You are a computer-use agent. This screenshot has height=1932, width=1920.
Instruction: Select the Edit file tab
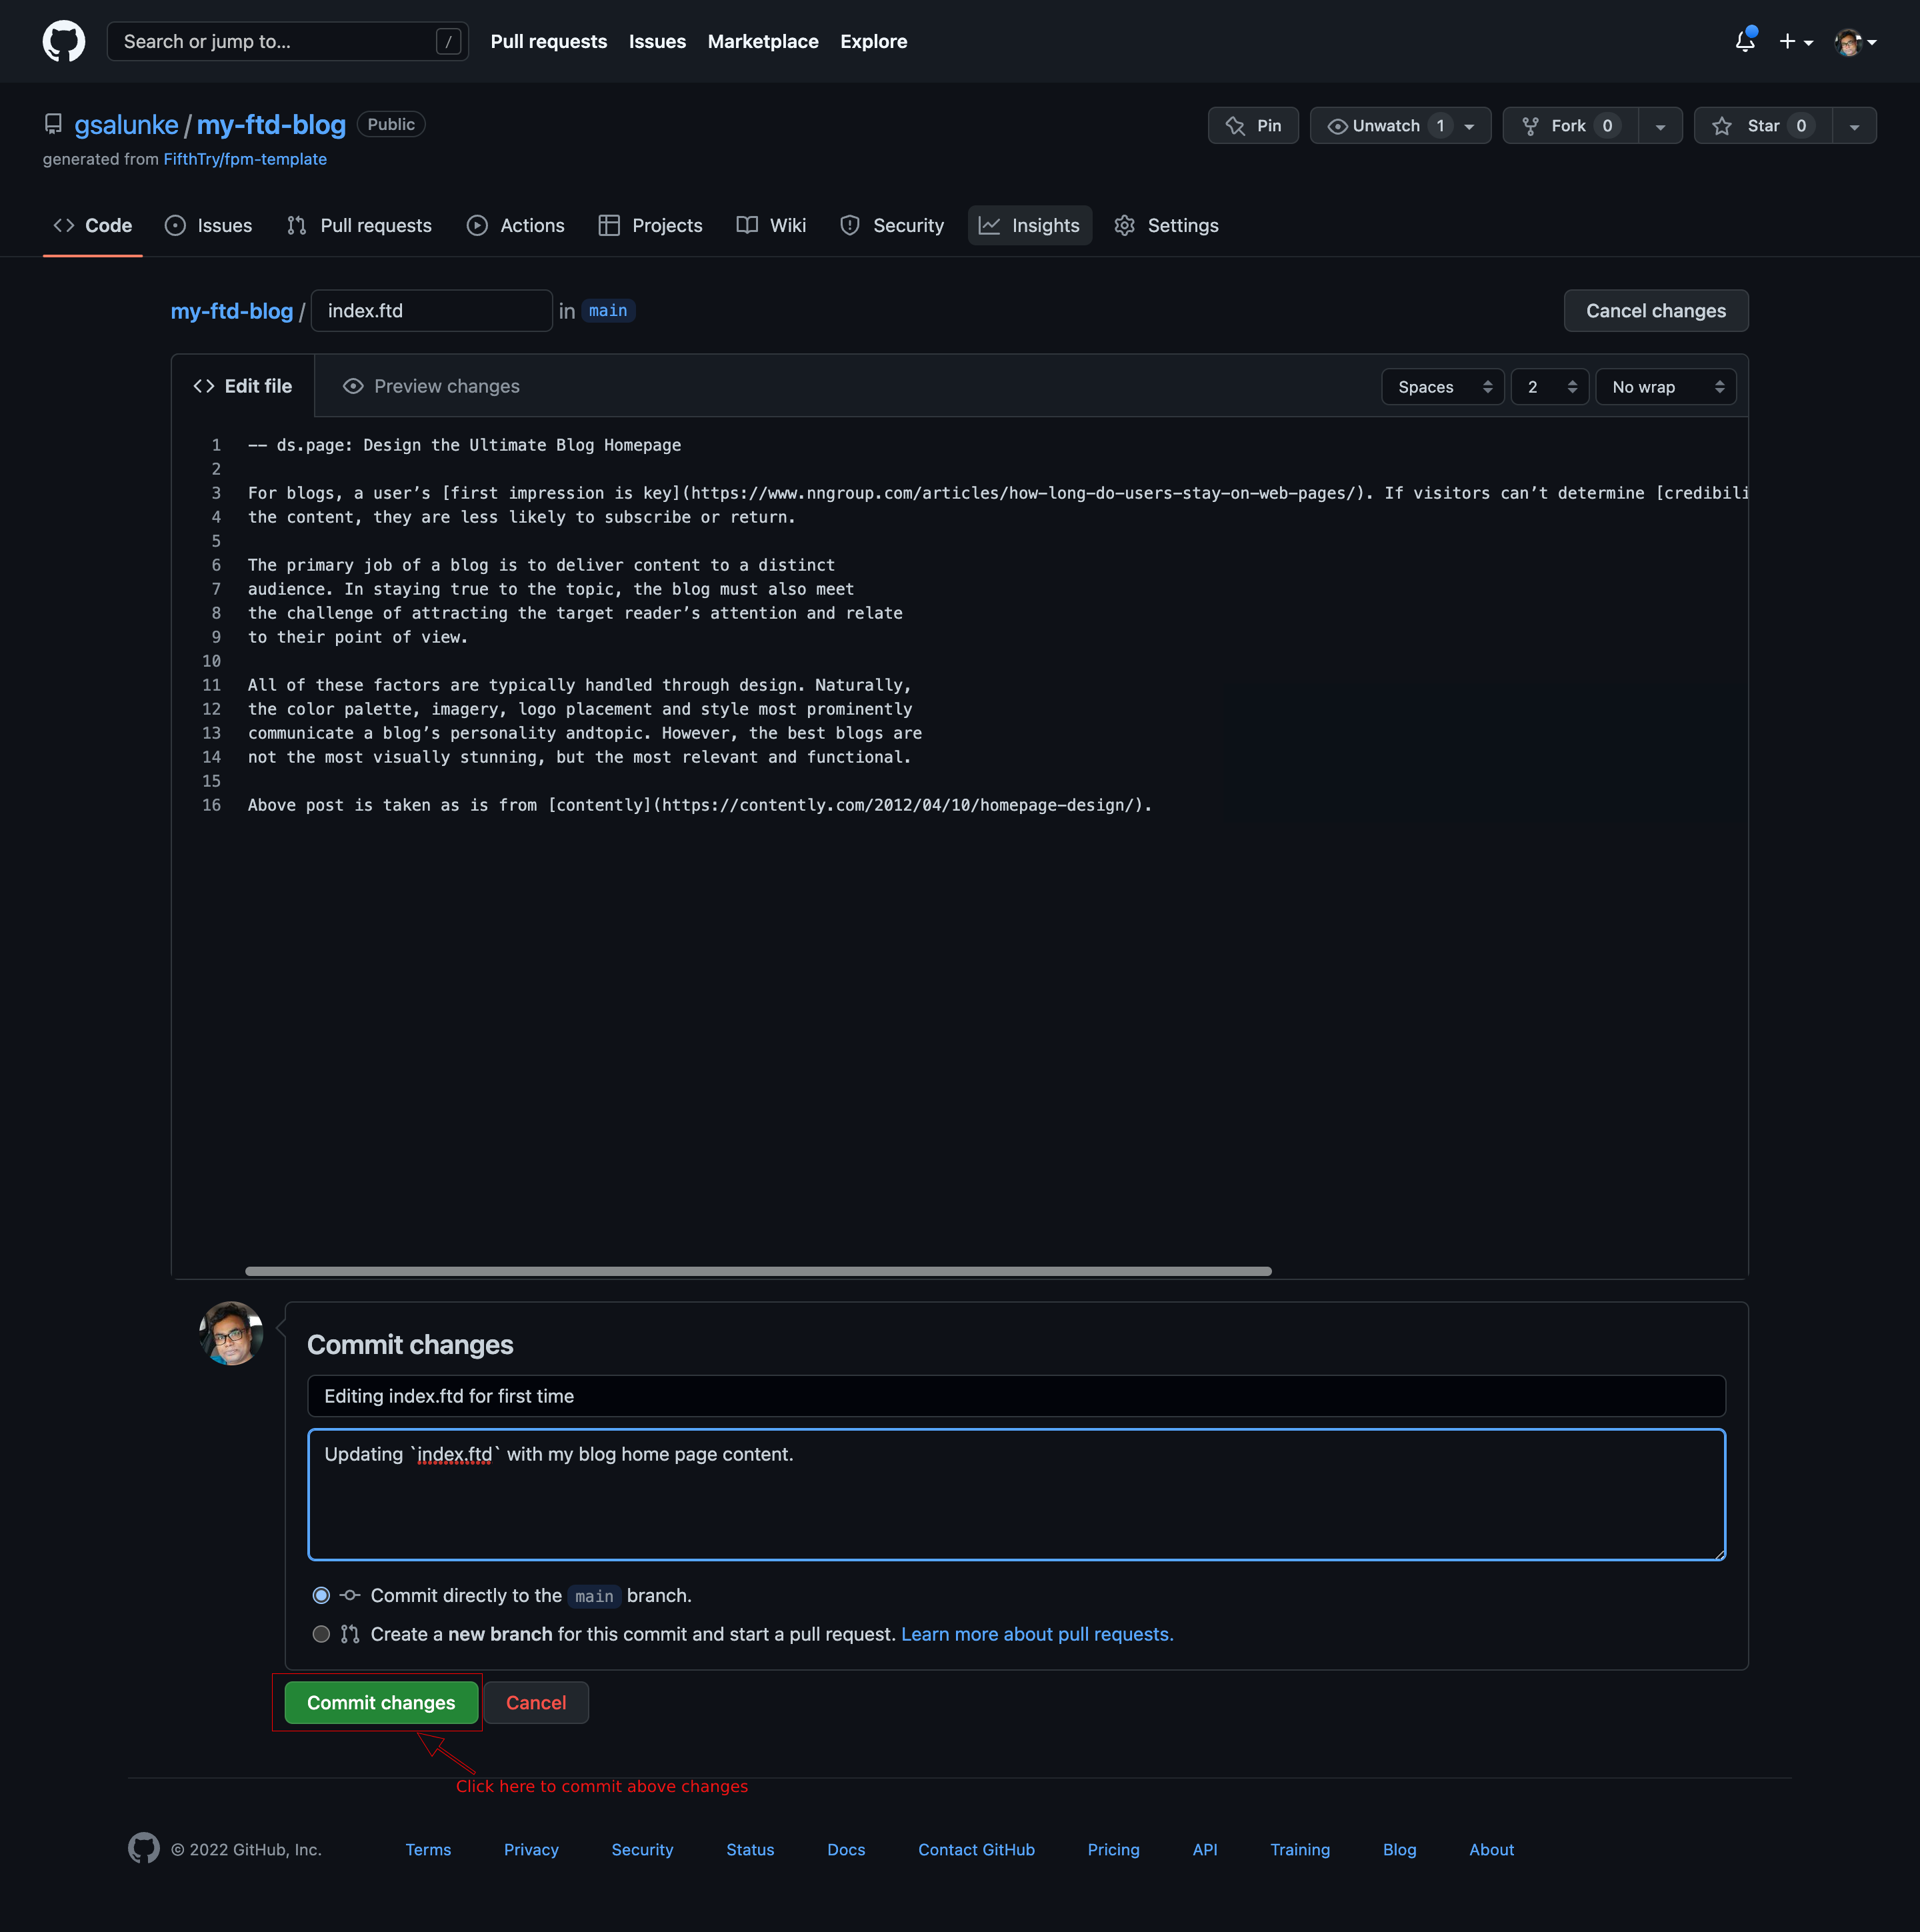243,386
